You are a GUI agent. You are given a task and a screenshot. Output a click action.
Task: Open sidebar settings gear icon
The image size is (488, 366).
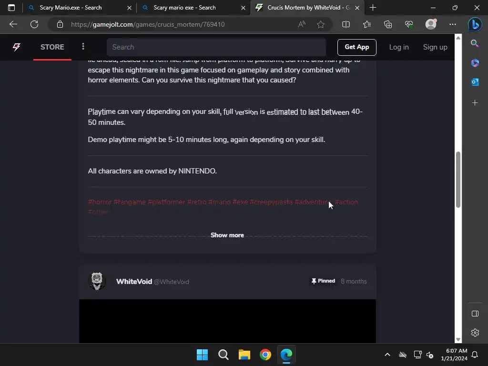[475, 333]
